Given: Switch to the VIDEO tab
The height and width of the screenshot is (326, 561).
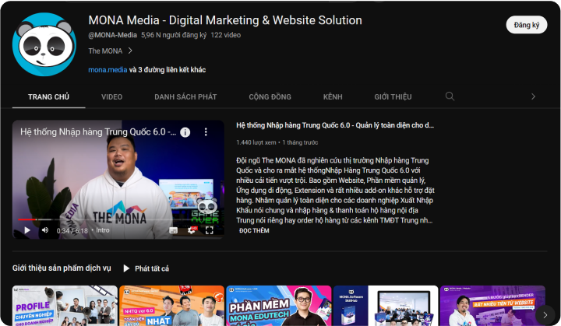Looking at the screenshot, I should pyautogui.click(x=111, y=97).
